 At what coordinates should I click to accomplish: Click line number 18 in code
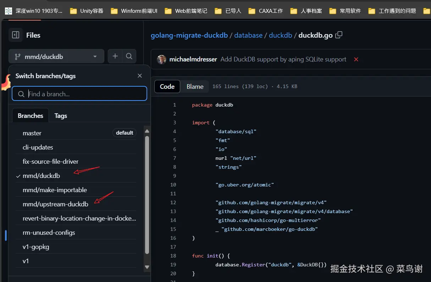click(173, 256)
